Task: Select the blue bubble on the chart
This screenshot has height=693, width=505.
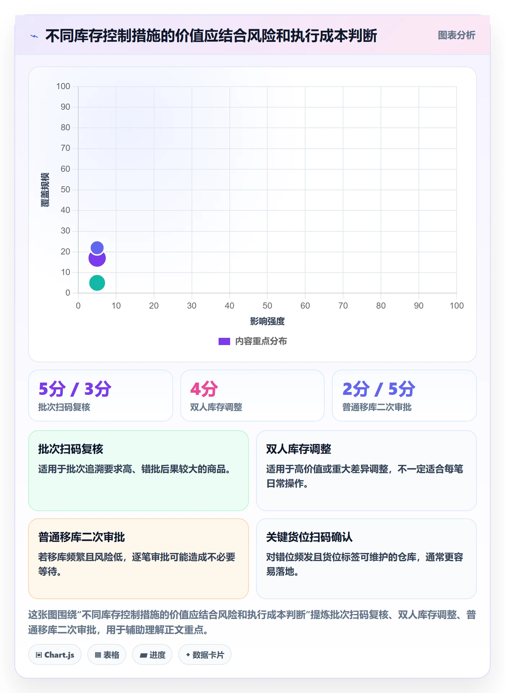Action: tap(97, 248)
